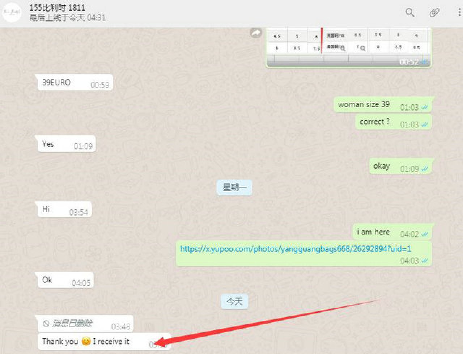Screen dimensions: 463x354
Task: Click the paperclip attach icon
Action: pyautogui.click(x=434, y=13)
